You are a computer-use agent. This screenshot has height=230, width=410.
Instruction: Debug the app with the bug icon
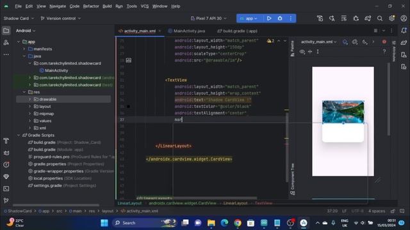(x=280, y=19)
